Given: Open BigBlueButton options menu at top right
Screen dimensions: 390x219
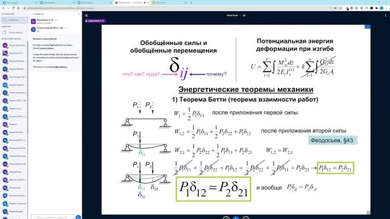Looking at the screenshot, I should click(x=386, y=15).
